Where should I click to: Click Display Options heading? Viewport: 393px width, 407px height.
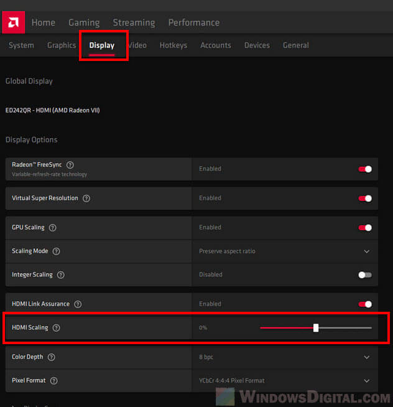[x=31, y=140]
